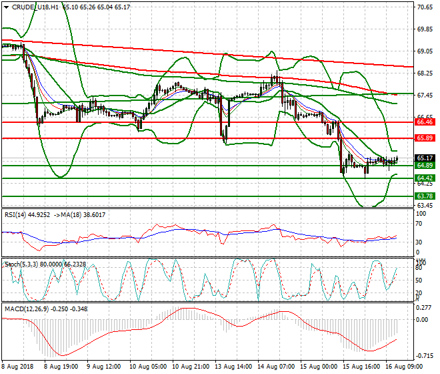440x374 pixels.
Task: Click the 9 Aug 12:00 time label
Action: point(103,367)
